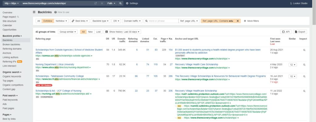Screen dimensions: 316x122
Task: Open the Best links dropdown
Action: click(x=80, y=21)
